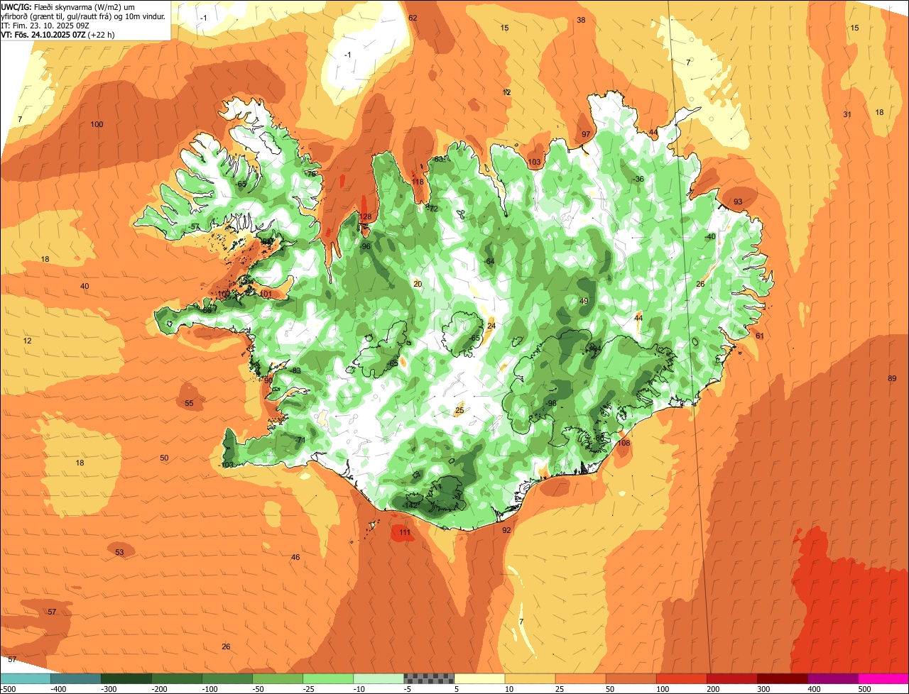
Task: Click the map value 20
Action: pos(418,285)
